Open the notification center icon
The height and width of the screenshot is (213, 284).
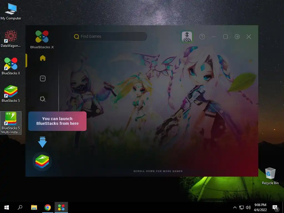275,207
